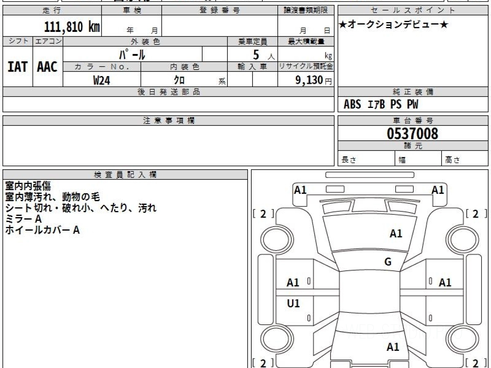Click the color code W24
The image size is (491, 368).
pyautogui.click(x=101, y=80)
